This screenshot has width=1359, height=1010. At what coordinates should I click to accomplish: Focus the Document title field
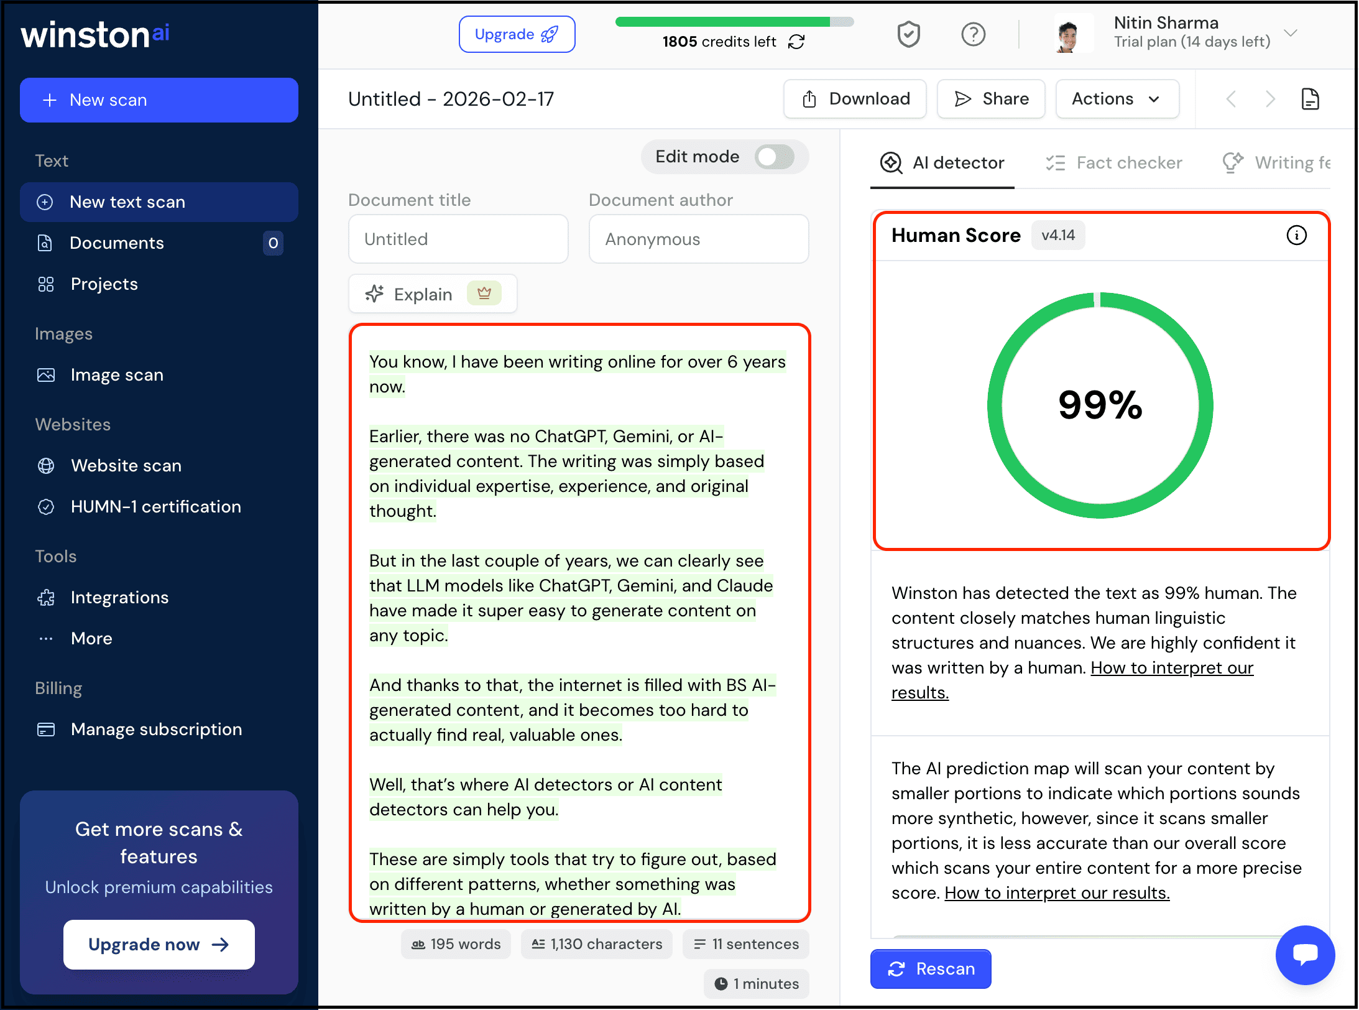coord(459,239)
